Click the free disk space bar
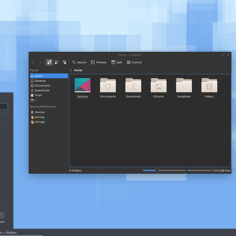236x236 pixels. (199, 171)
